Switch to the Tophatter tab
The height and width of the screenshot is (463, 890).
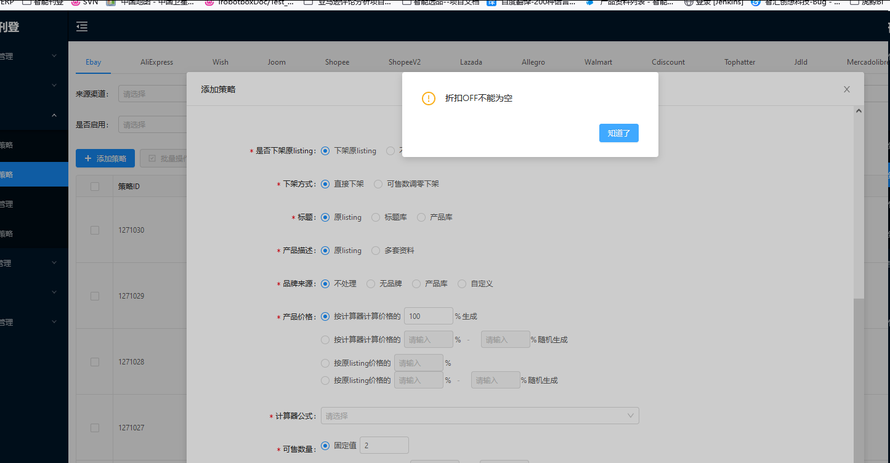click(x=740, y=62)
